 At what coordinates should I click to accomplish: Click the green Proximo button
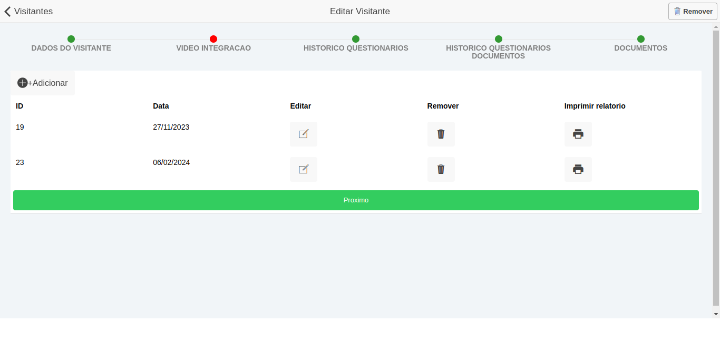[356, 200]
